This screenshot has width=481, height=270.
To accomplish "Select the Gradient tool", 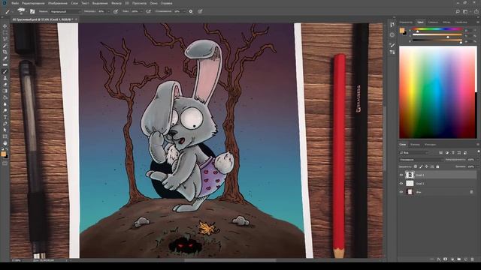I will pyautogui.click(x=5, y=91).
